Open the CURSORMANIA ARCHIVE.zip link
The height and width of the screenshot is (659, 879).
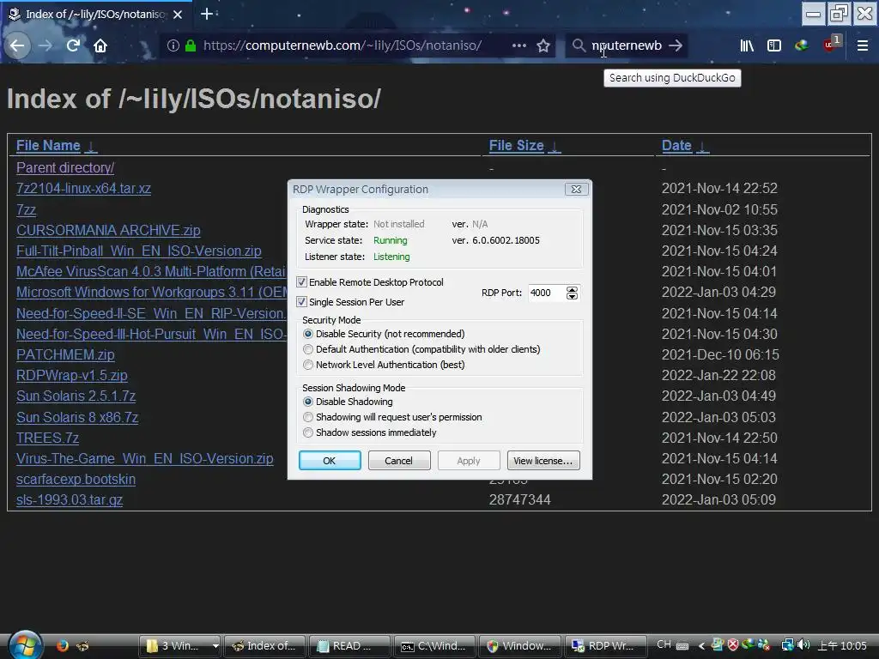click(x=108, y=230)
